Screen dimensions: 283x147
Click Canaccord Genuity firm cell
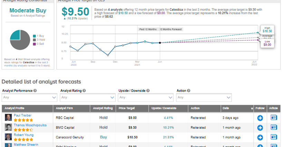click(70, 137)
